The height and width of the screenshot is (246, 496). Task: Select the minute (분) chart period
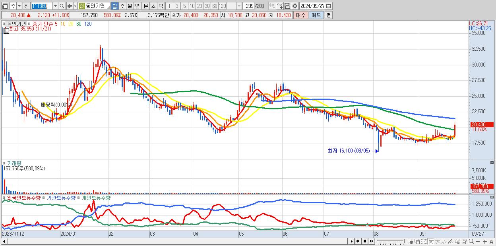click(x=145, y=6)
